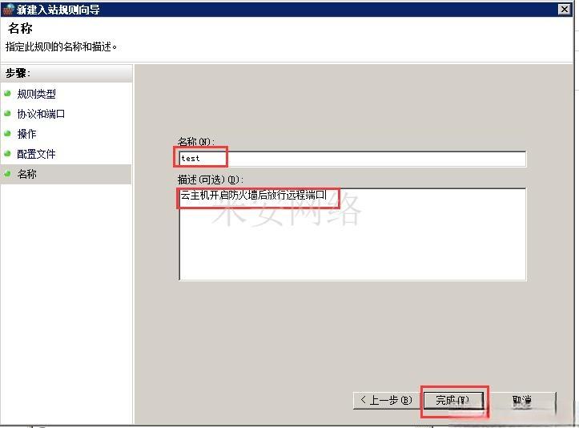Select the 规则类型 step in sidebar
Viewport: 579px width, 428px height.
click(x=37, y=94)
